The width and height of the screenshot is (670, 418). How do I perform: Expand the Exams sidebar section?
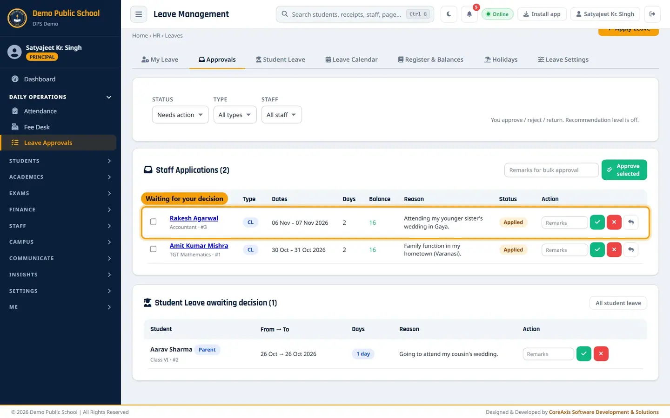pos(60,193)
